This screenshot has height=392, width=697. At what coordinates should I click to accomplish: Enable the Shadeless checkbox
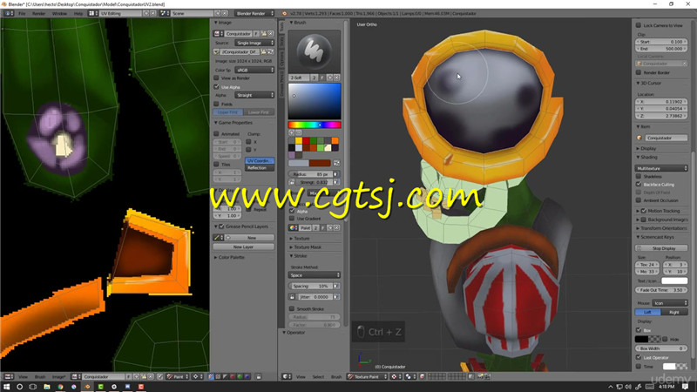point(639,177)
